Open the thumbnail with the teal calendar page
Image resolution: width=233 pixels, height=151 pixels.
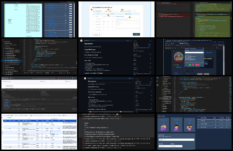click(x=39, y=19)
